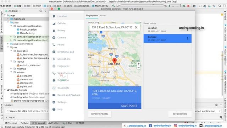
Task: Zoom in on the map
Action: click(139, 64)
